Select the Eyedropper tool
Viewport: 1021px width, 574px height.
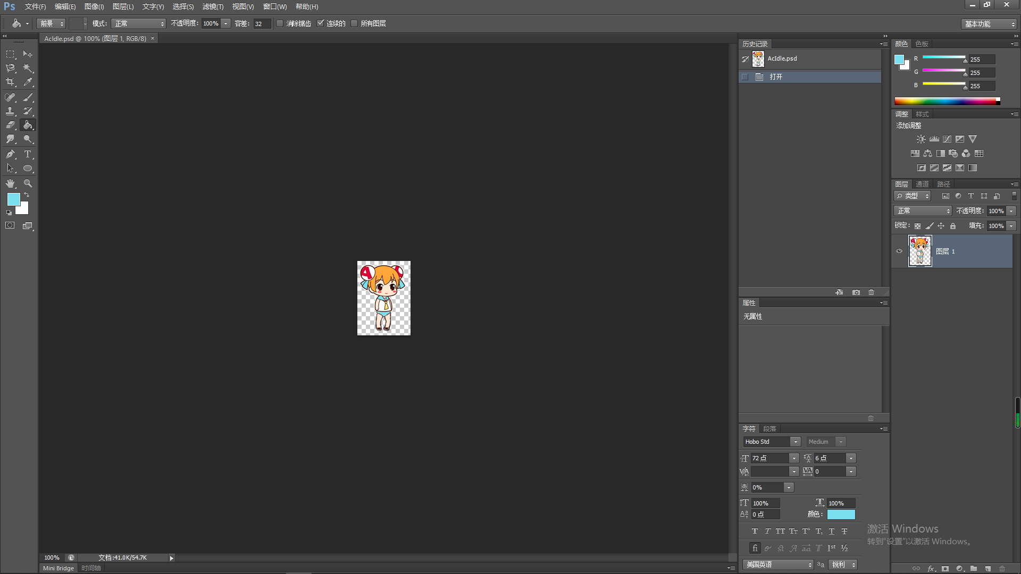(28, 82)
